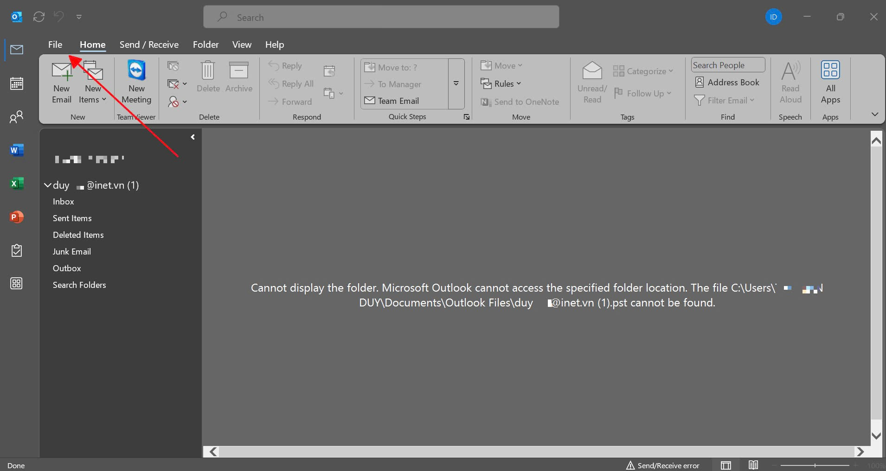Image resolution: width=886 pixels, height=471 pixels.
Task: Click the Send/Receive All Folders sync icon
Action: click(39, 17)
